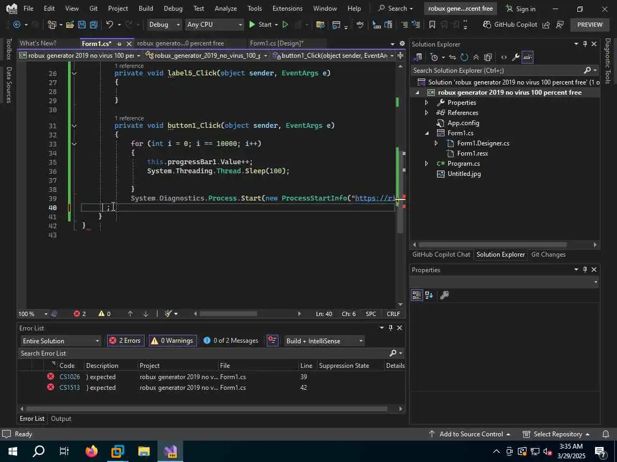This screenshot has width=617, height=462.
Task: Expand the Properties node in tree
Action: [426, 103]
